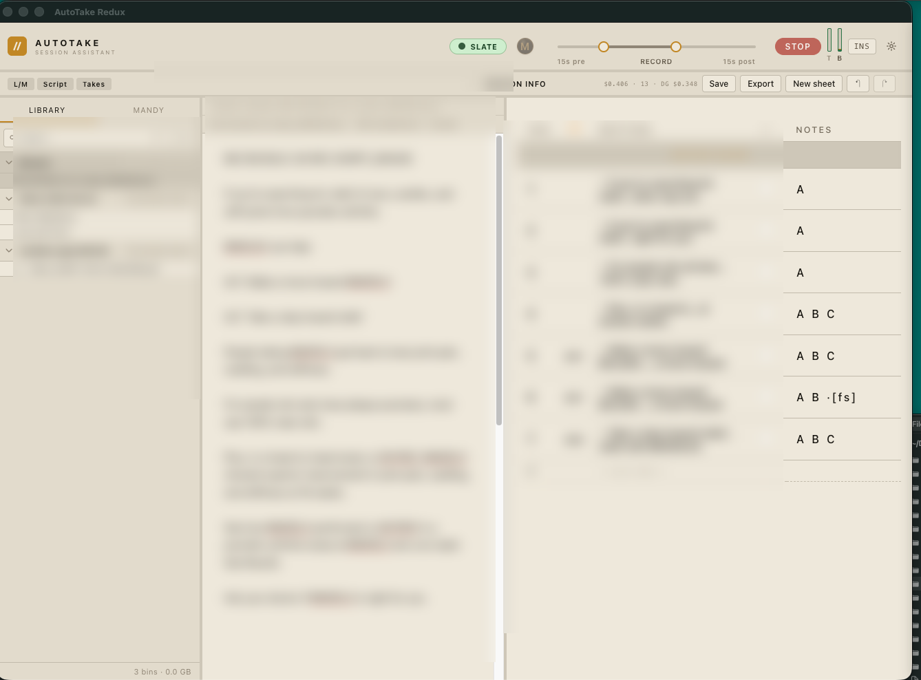Create a New sheet

click(x=814, y=83)
